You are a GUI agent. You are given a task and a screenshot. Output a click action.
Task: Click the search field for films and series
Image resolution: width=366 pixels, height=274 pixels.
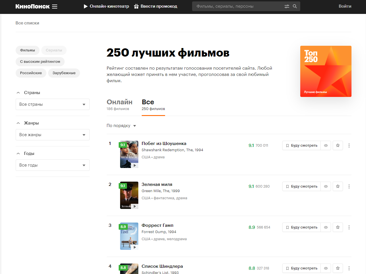click(239, 6)
